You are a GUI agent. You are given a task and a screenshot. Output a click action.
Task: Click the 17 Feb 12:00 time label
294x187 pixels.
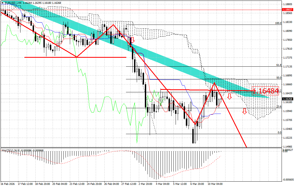(x=25, y=184)
